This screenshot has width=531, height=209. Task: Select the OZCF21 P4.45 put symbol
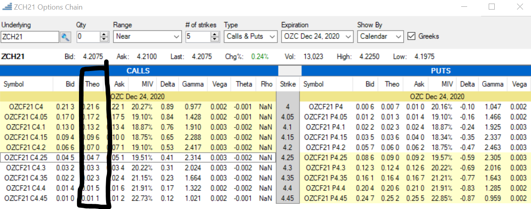point(326,198)
